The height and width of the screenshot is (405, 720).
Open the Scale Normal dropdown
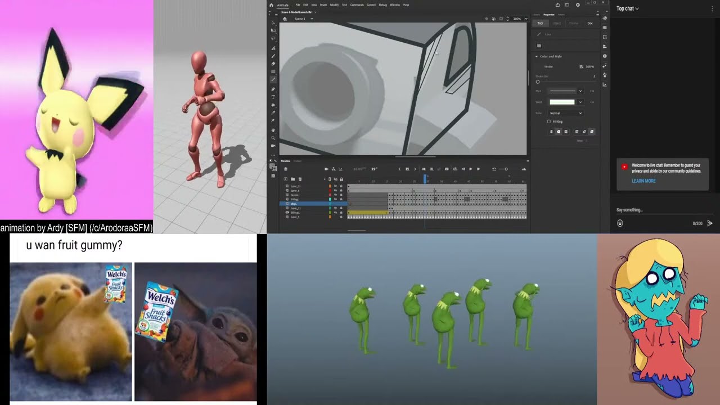pos(565,113)
